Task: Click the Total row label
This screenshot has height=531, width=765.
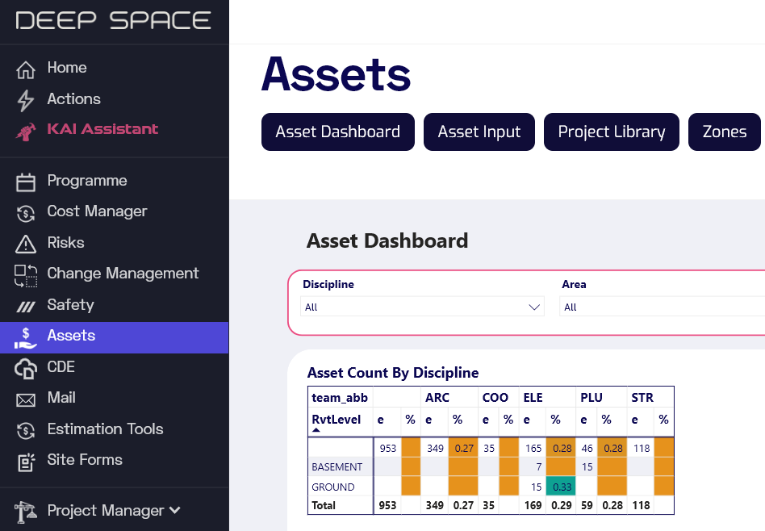Action: (324, 505)
